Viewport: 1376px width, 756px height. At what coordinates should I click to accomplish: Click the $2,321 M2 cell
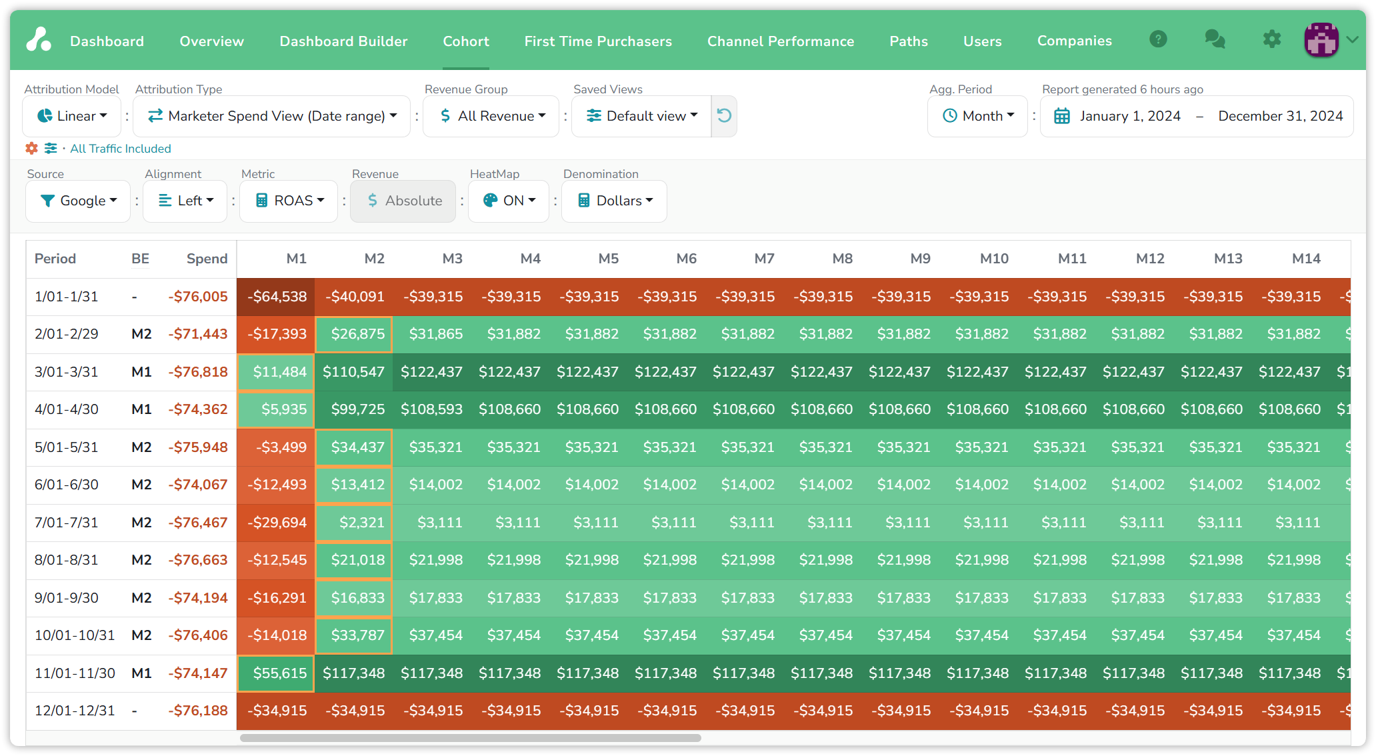click(x=354, y=523)
